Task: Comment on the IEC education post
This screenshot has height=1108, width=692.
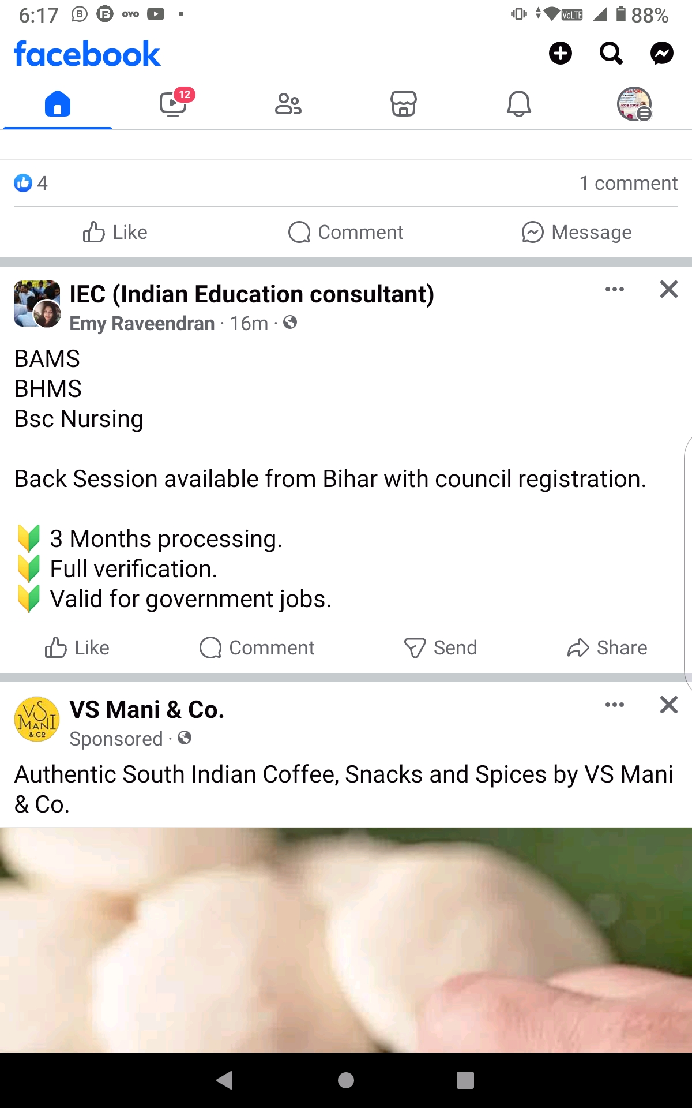Action: (x=257, y=647)
